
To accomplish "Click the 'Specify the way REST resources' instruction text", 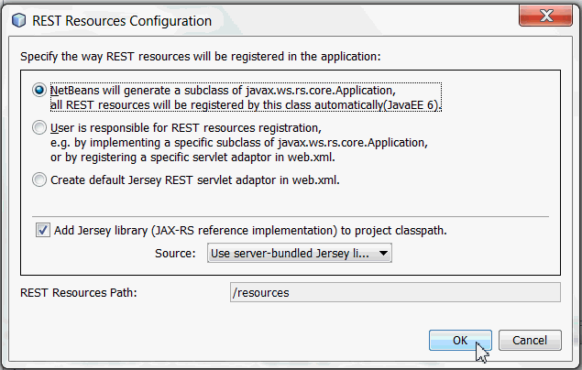I will (x=200, y=56).
